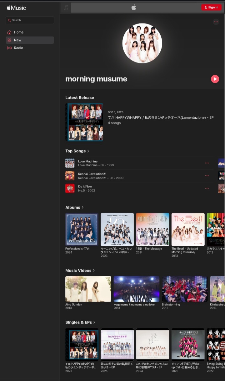Expand the Singles & EPs section

(x=80, y=322)
